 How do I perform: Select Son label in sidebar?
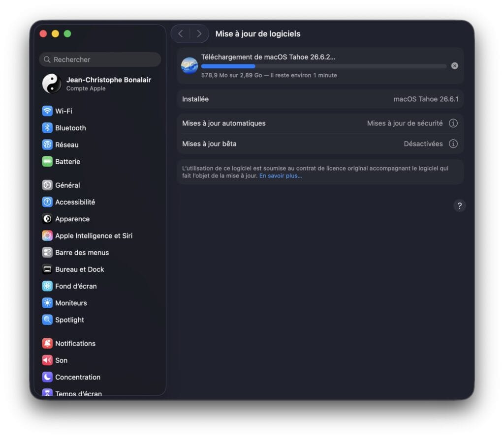click(x=61, y=360)
